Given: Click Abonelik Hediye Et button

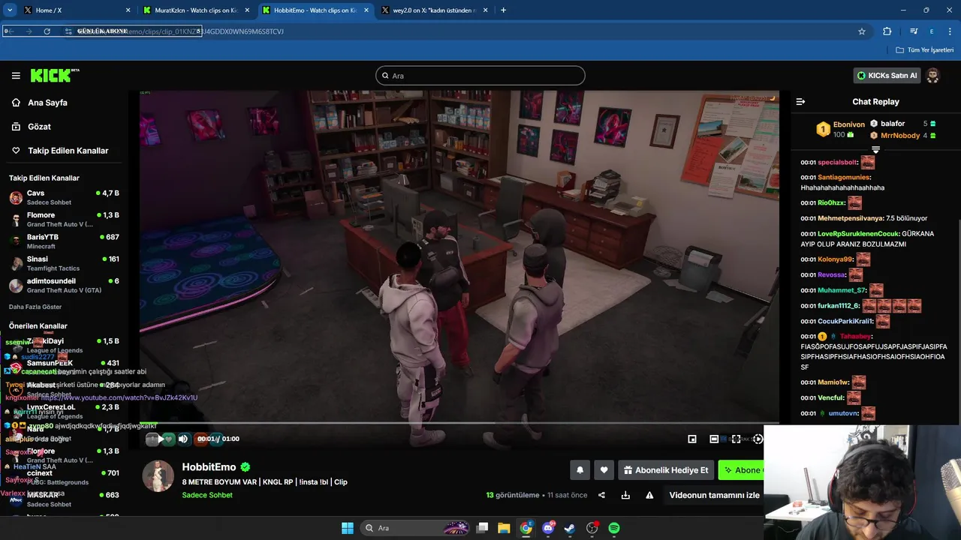Looking at the screenshot, I should (665, 470).
